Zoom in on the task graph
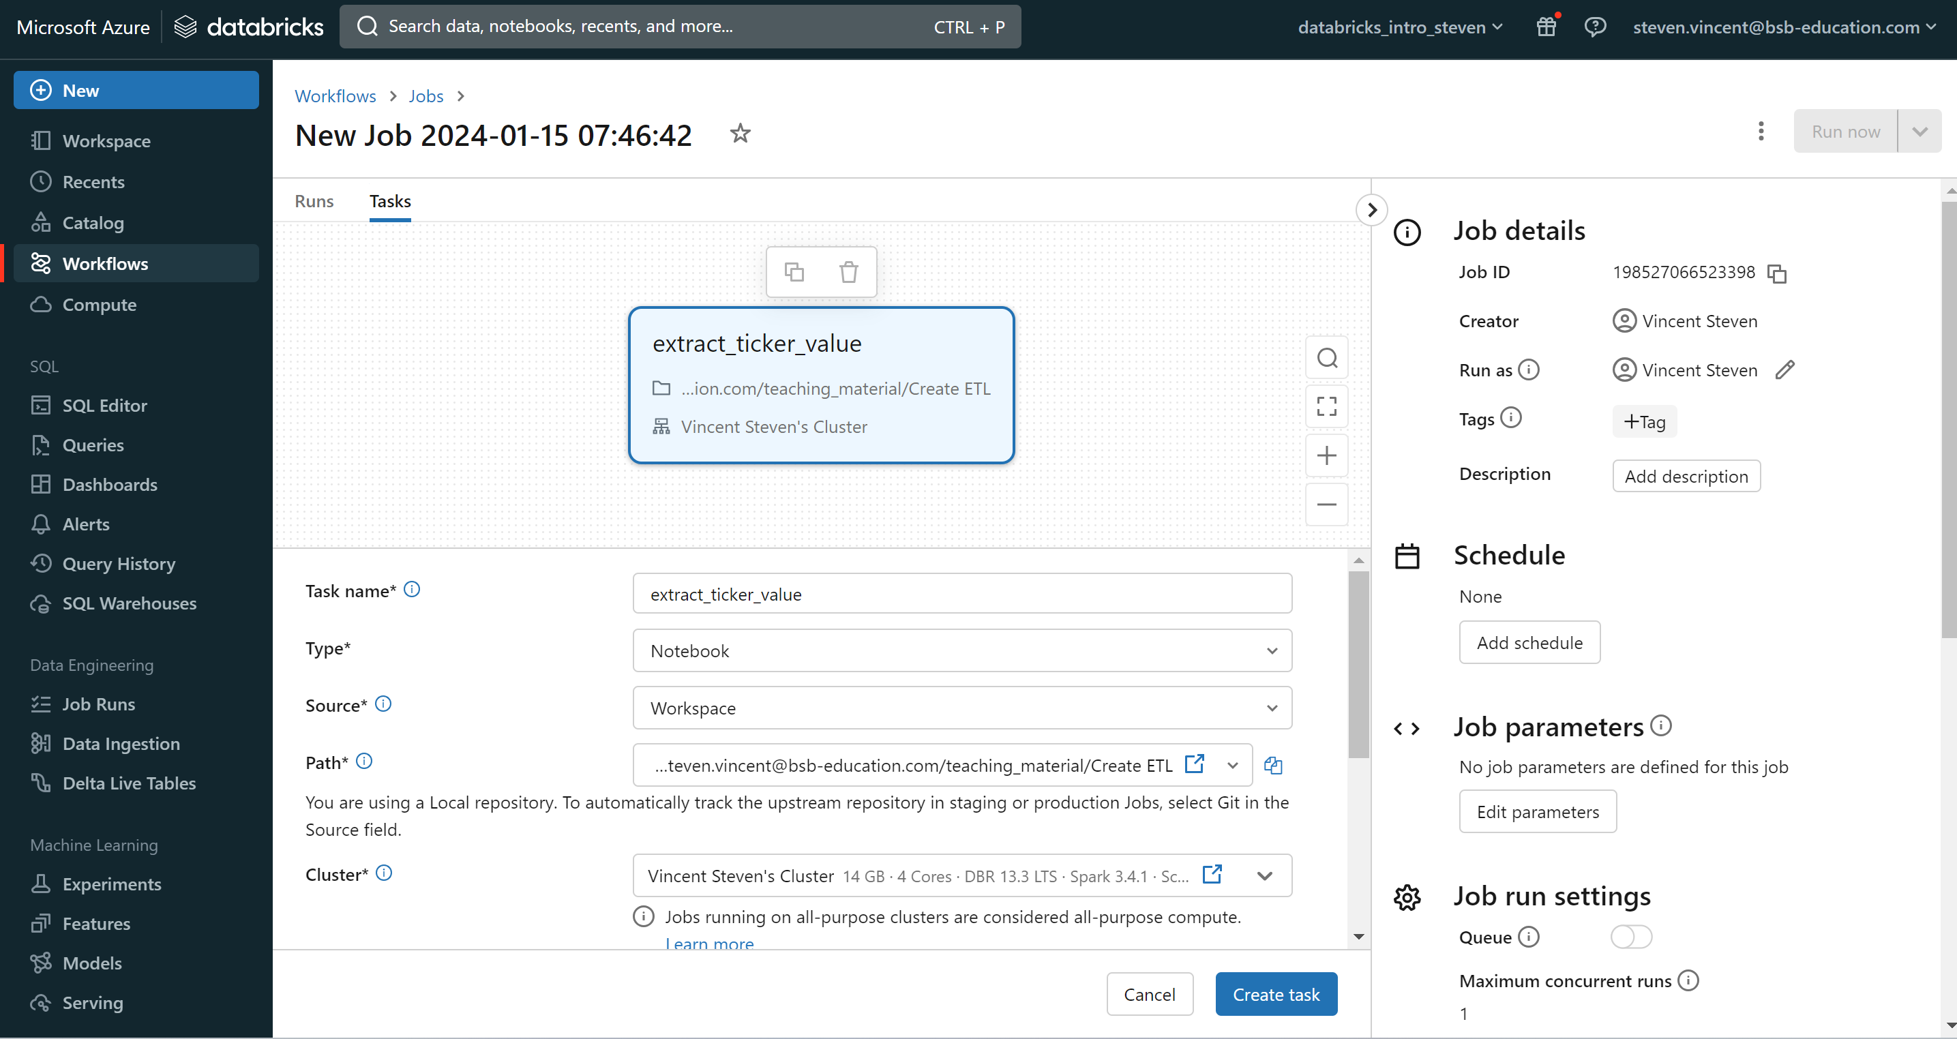Screen dimensions: 1957x1039 point(1326,455)
